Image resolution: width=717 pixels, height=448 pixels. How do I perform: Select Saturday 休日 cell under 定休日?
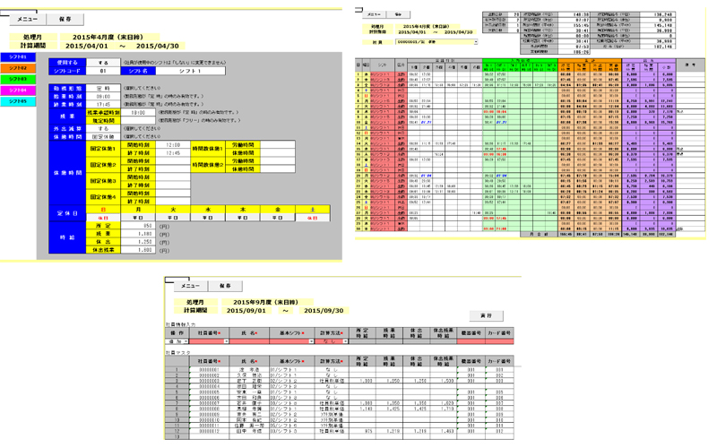[313, 218]
